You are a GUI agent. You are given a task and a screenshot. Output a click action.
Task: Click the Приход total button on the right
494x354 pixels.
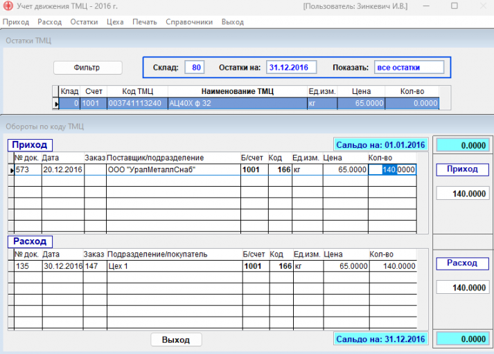coord(462,169)
